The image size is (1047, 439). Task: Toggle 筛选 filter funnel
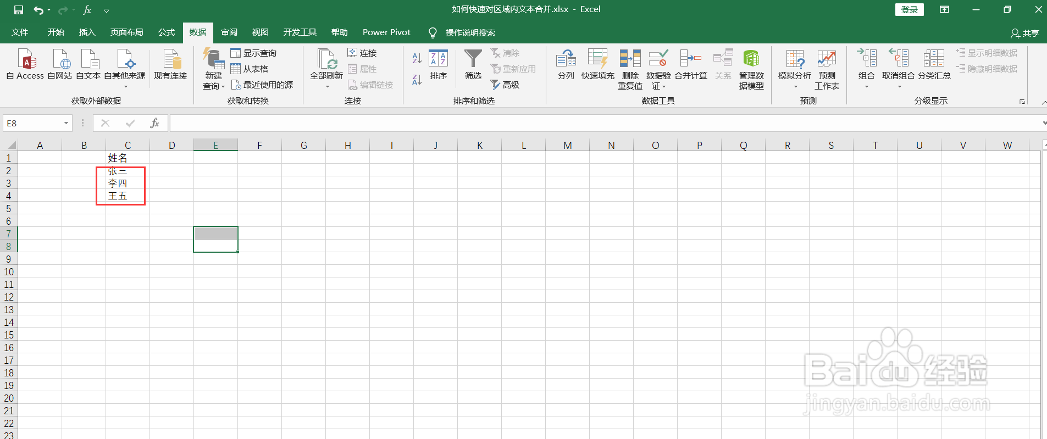point(473,65)
